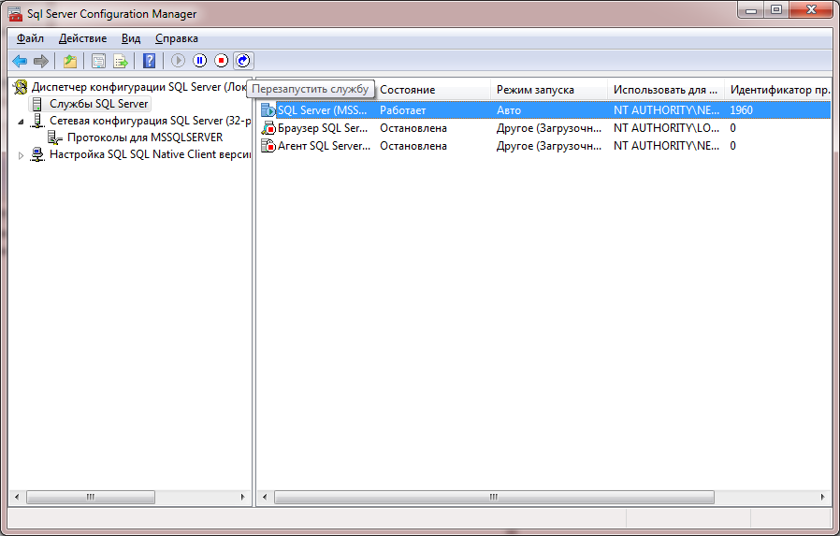Open the Help question mark icon
The height and width of the screenshot is (536, 840).
coord(150,61)
